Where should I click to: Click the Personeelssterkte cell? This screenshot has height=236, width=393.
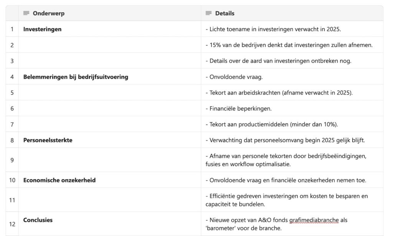pyautogui.click(x=109, y=140)
